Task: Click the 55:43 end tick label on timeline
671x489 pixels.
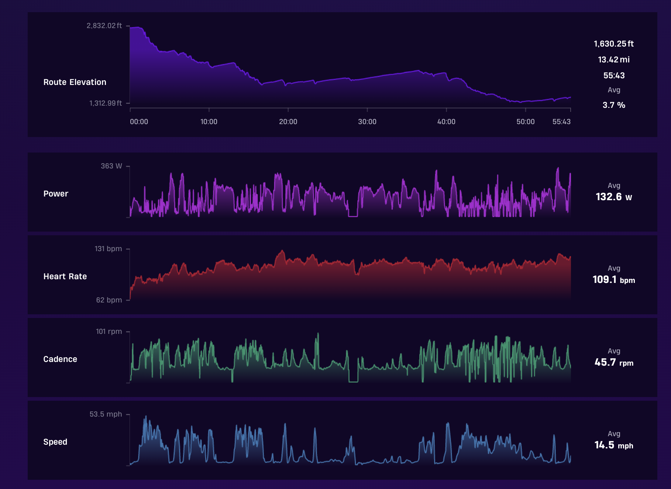Action: pyautogui.click(x=561, y=122)
